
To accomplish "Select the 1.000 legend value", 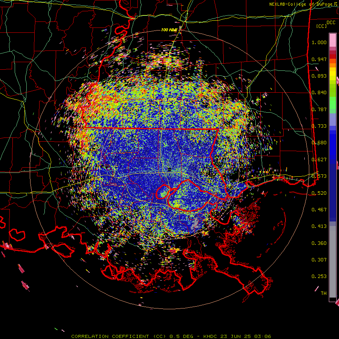I will pyautogui.click(x=319, y=42).
